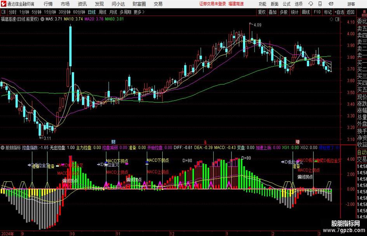Open the F10 company info button
367x236 pixels.
point(317,12)
